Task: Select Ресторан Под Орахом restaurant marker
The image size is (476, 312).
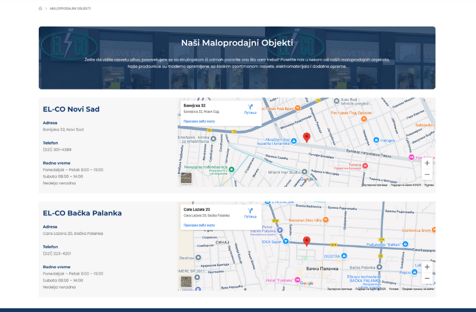Action: point(364,119)
